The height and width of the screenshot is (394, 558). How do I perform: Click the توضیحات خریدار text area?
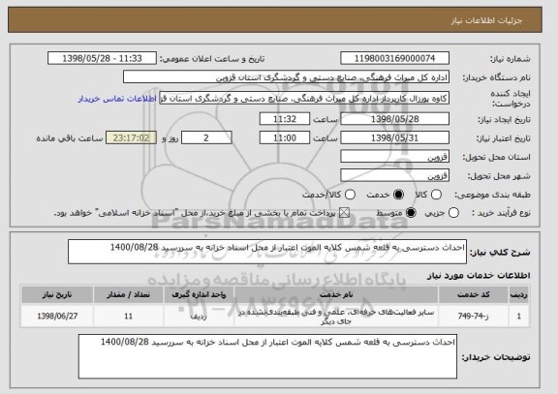[267, 356]
